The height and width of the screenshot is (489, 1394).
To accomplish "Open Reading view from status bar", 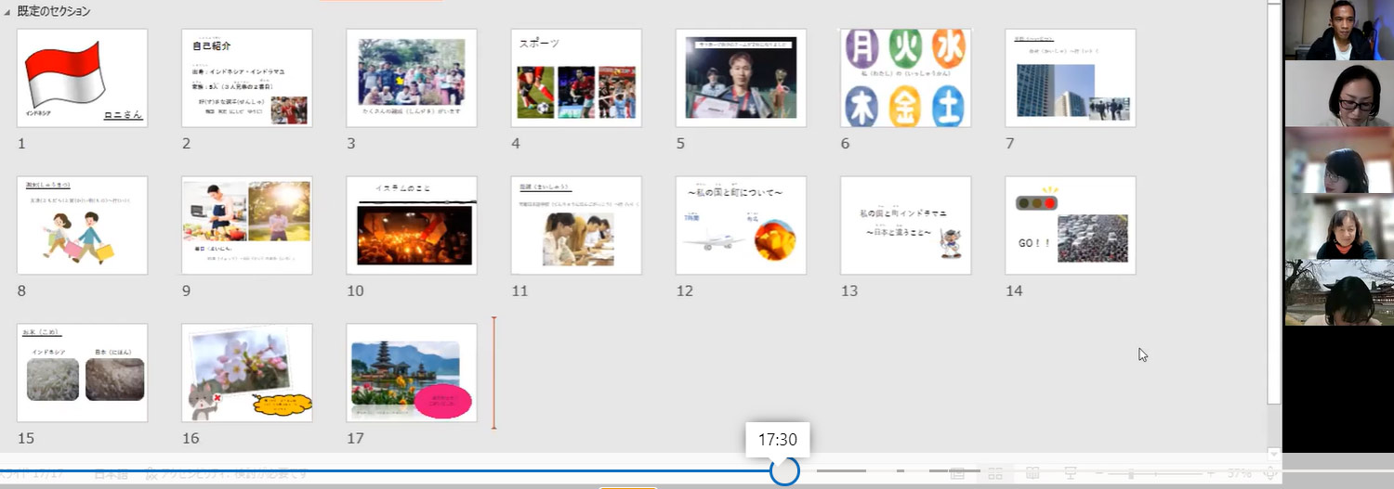I will pos(1032,473).
